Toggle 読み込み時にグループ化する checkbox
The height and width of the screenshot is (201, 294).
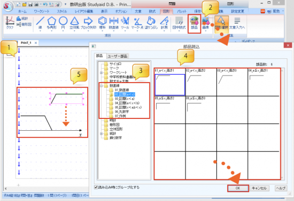(96, 187)
